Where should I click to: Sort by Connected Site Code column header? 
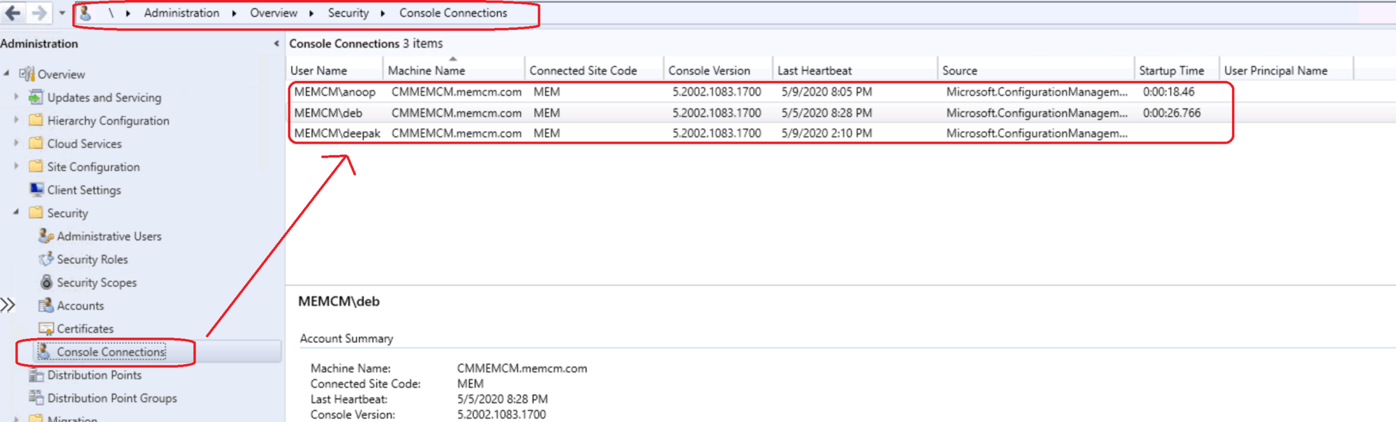(x=594, y=70)
